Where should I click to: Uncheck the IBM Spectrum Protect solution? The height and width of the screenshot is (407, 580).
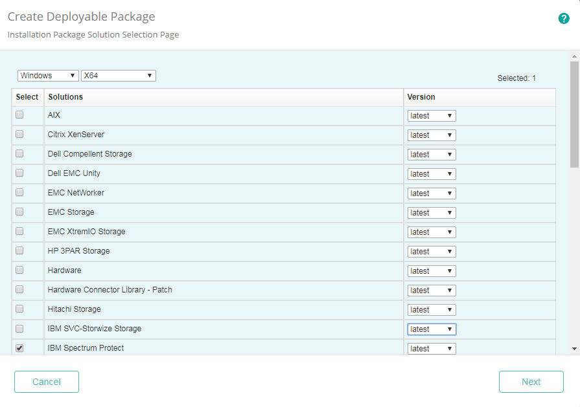[x=19, y=348]
